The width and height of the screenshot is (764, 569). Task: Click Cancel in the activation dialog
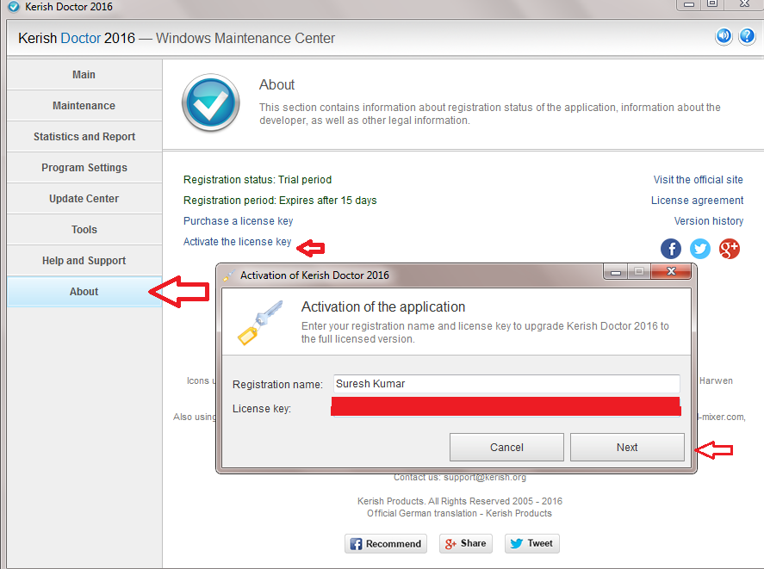(x=506, y=448)
